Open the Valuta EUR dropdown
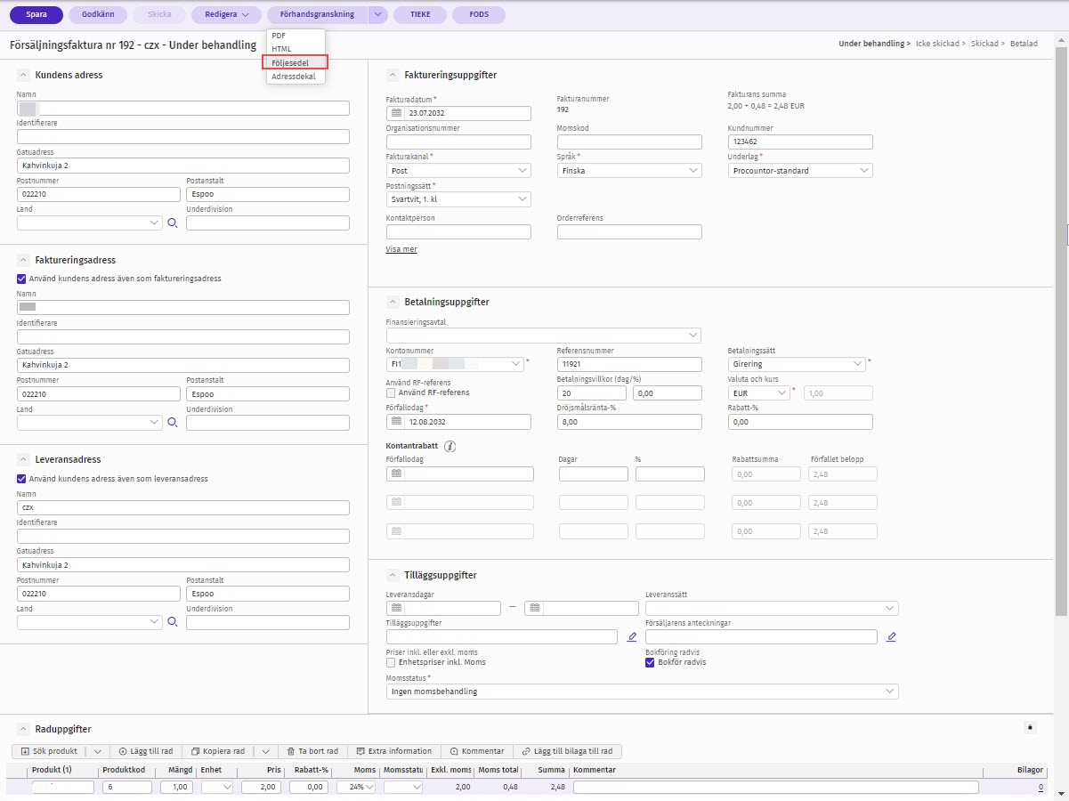1069x801 pixels. 759,392
